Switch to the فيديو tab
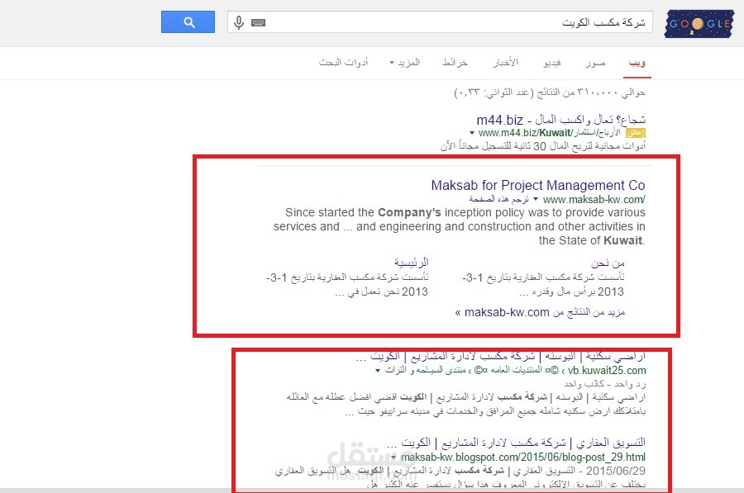This screenshot has width=744, height=493. [552, 63]
